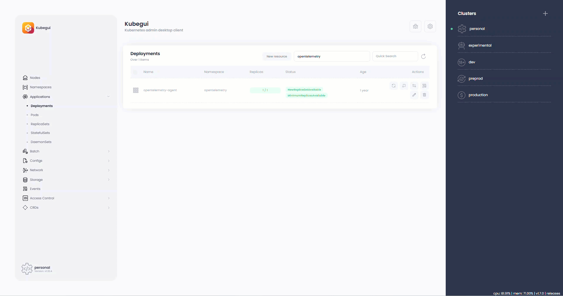Viewport: 563px width, 296px height.
Task: Focus the Quick Search field
Action: 395,56
